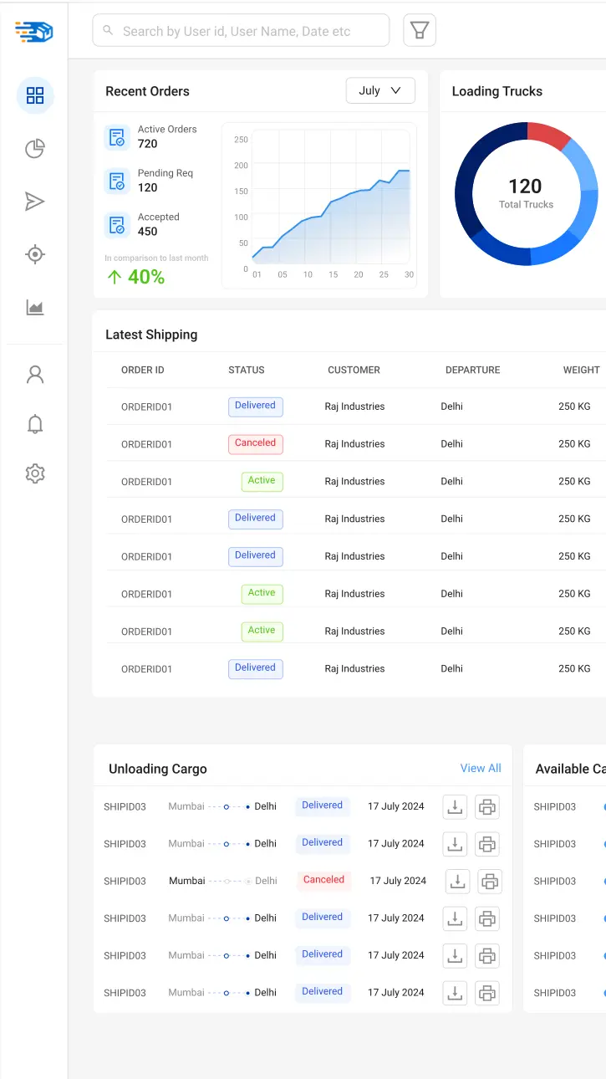This screenshot has width=606, height=1079.
Task: Click greyed Delhi in the Canceled cargo row
Action: (267, 881)
